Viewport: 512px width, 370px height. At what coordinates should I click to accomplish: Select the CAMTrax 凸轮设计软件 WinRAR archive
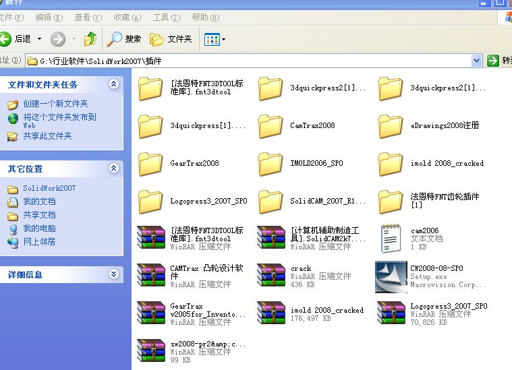tap(151, 276)
